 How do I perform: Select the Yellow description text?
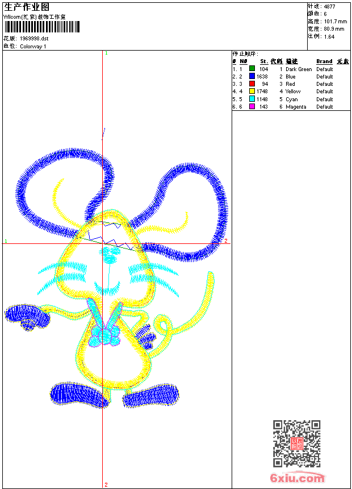pos(293,92)
